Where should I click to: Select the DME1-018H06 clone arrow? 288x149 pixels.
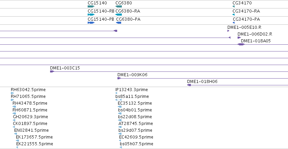pyautogui.click(x=189, y=85)
